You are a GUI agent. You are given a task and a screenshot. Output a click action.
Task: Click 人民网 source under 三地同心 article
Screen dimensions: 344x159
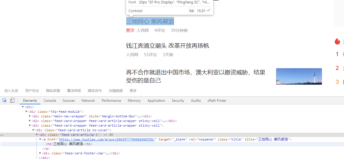click(x=143, y=30)
